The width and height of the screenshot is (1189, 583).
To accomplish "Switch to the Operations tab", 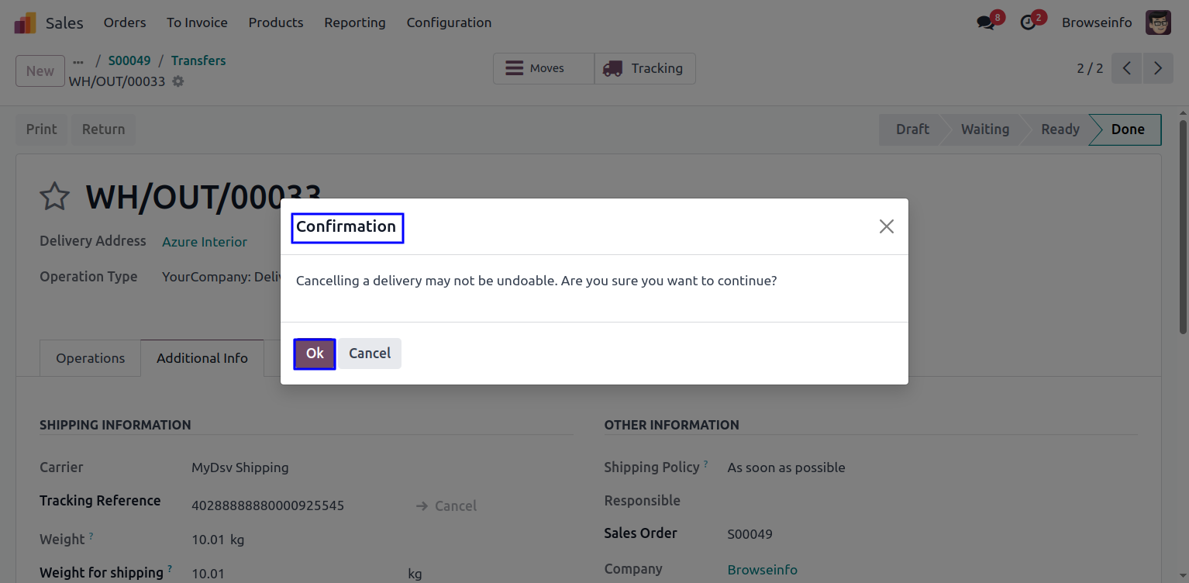I will click(x=90, y=358).
